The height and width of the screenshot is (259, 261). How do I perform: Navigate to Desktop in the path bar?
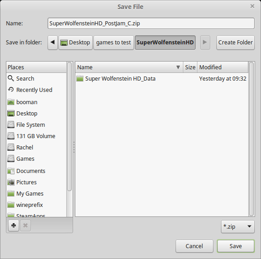pyautogui.click(x=75, y=43)
